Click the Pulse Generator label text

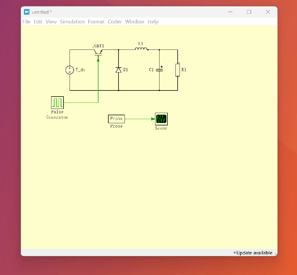57,114
